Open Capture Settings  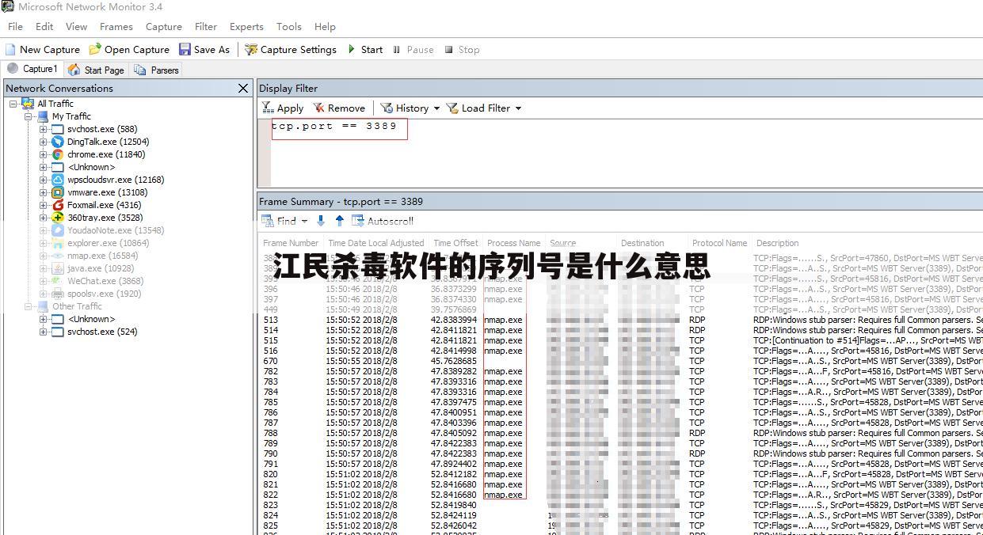coord(291,49)
